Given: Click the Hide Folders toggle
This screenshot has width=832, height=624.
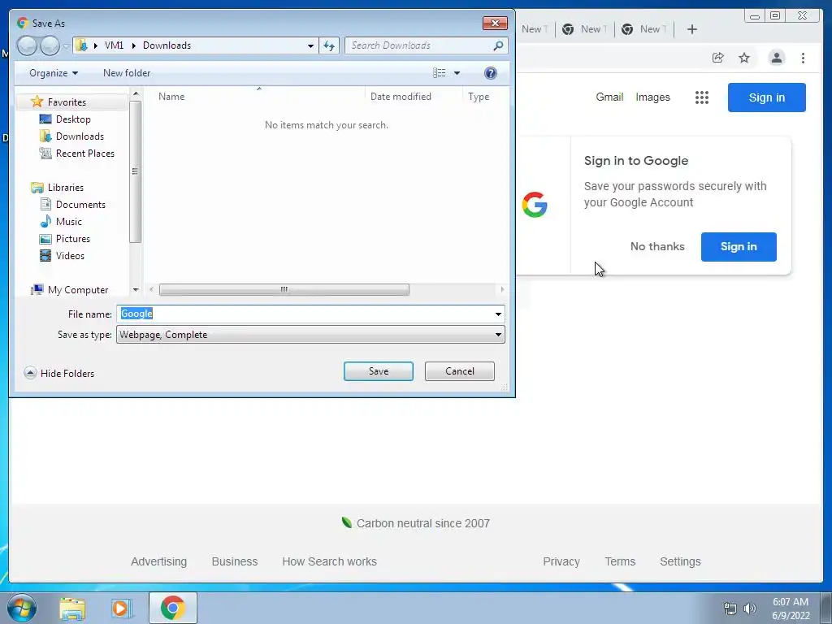Looking at the screenshot, I should coord(59,374).
